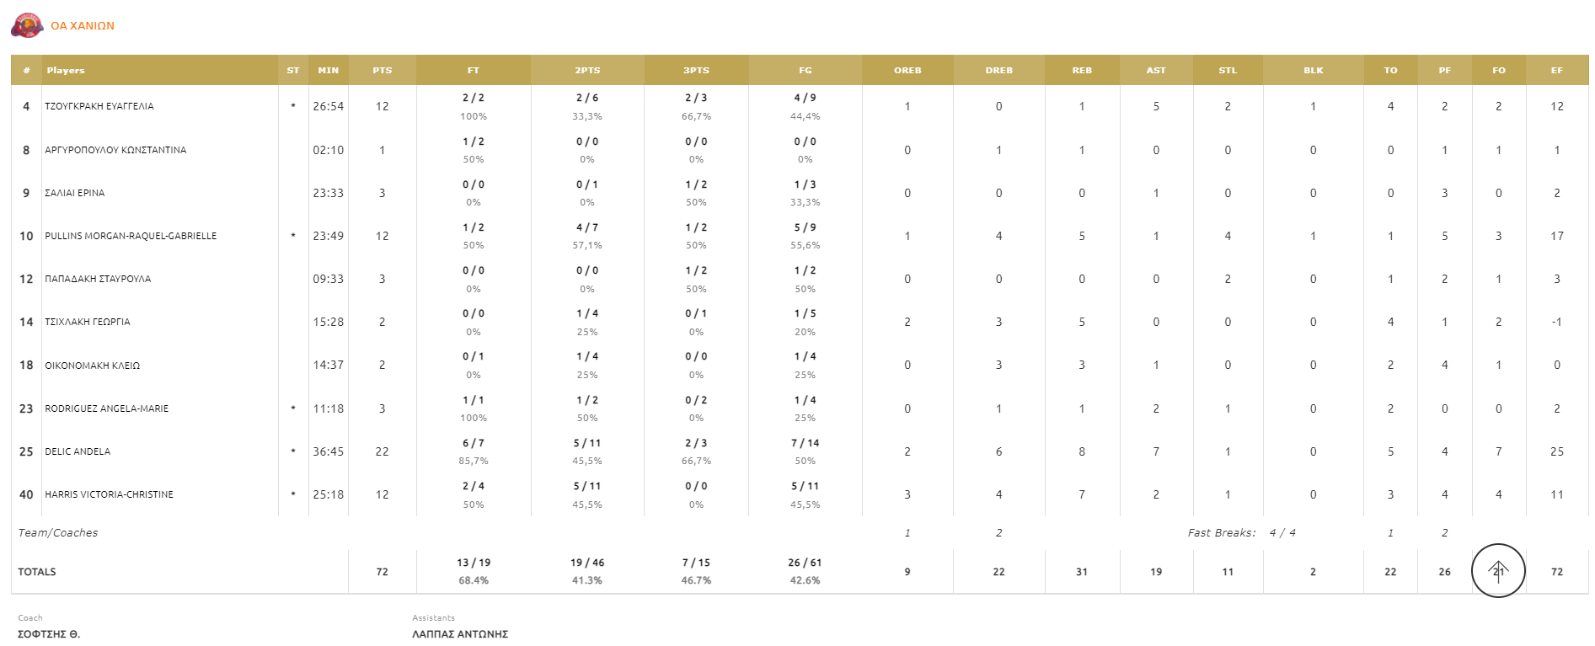Select player ΣΑΛΙΑΙ ΕΡΙΝΑ
This screenshot has height=646, width=1595.
tap(75, 194)
